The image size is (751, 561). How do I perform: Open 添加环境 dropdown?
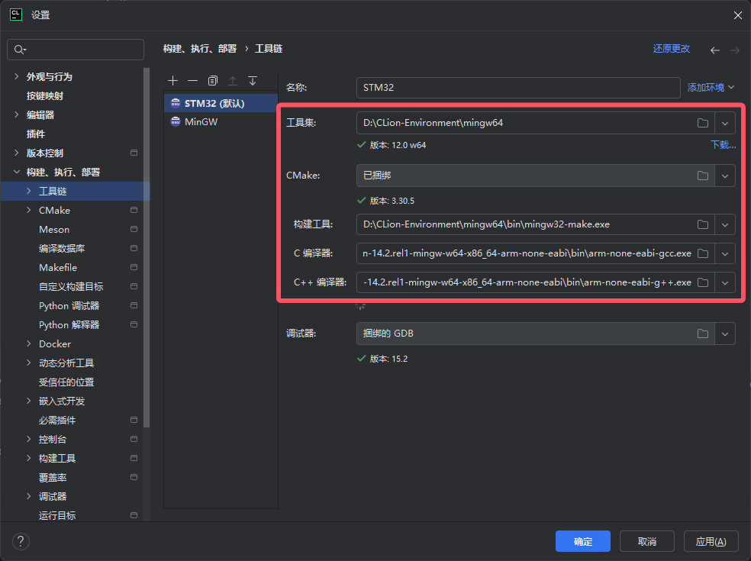point(711,88)
